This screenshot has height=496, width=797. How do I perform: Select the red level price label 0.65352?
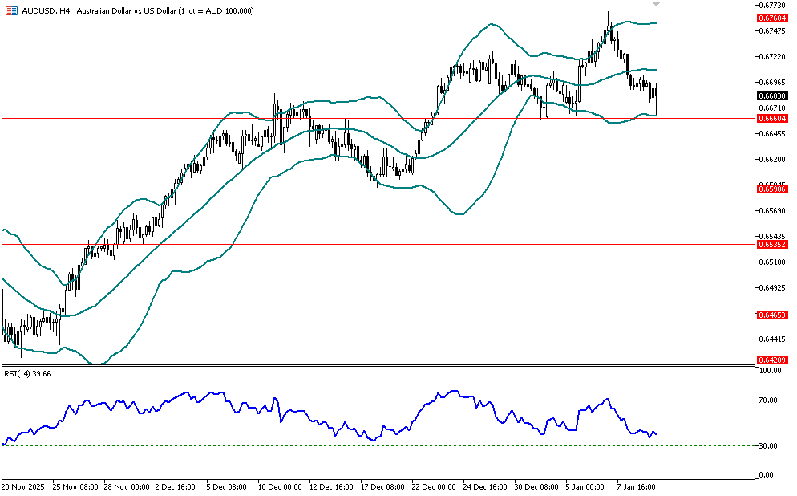click(771, 244)
